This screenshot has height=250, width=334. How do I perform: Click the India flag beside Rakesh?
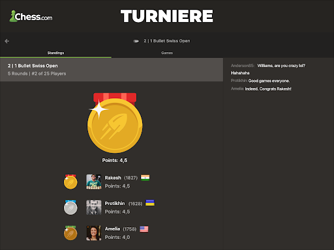145,178
